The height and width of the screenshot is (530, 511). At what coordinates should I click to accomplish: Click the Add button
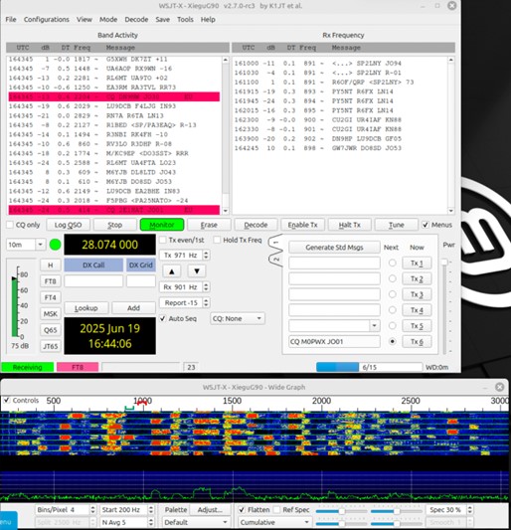(133, 308)
